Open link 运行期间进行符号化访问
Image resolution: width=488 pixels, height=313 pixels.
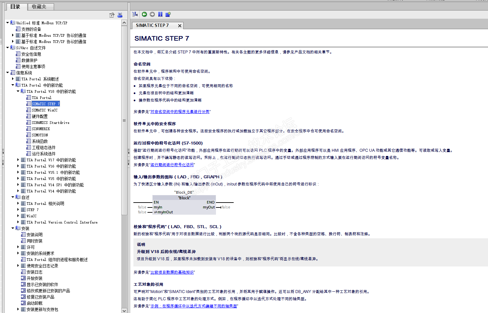pyautogui.click(x=172, y=165)
